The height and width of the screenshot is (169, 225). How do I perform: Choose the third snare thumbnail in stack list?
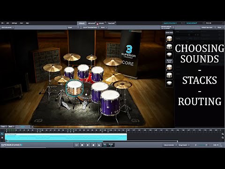169,54
